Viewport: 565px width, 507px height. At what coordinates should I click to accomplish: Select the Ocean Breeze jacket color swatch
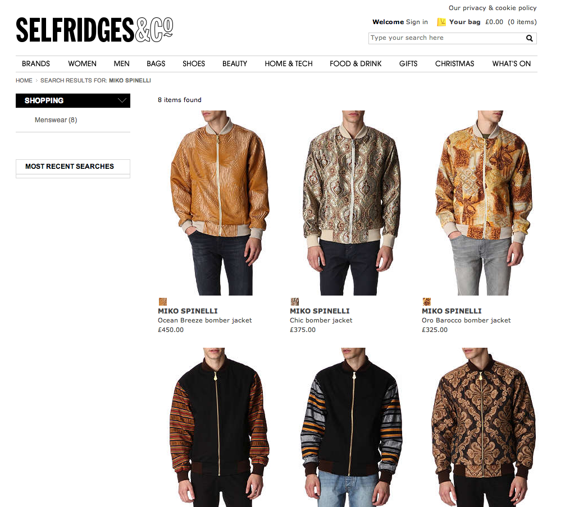point(163,302)
